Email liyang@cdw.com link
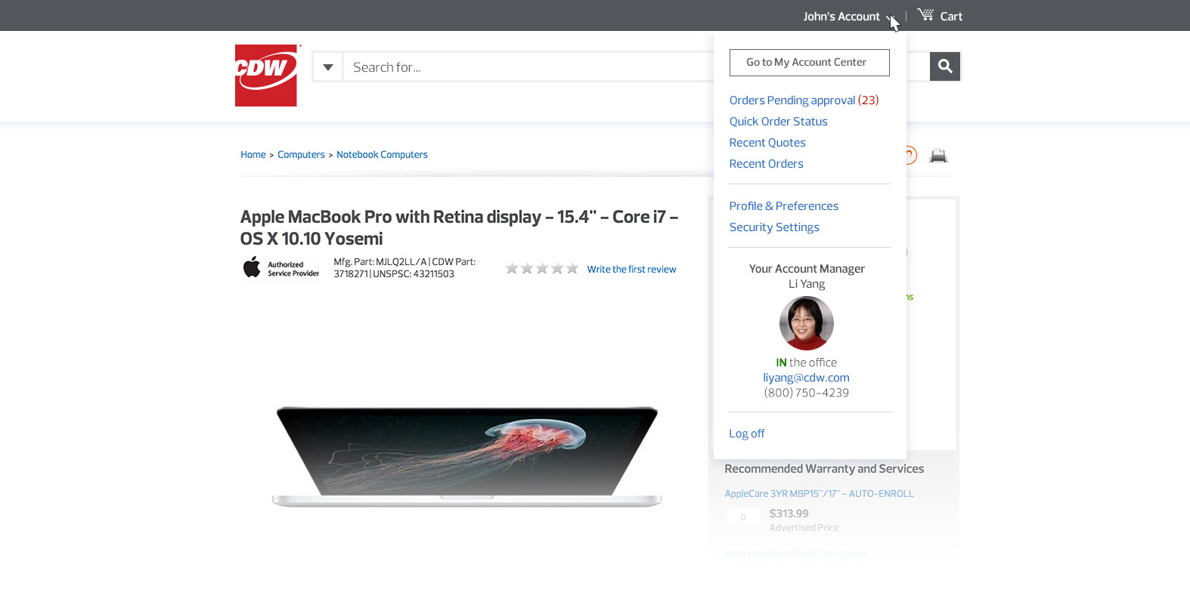The image size is (1190, 611). coord(806,378)
